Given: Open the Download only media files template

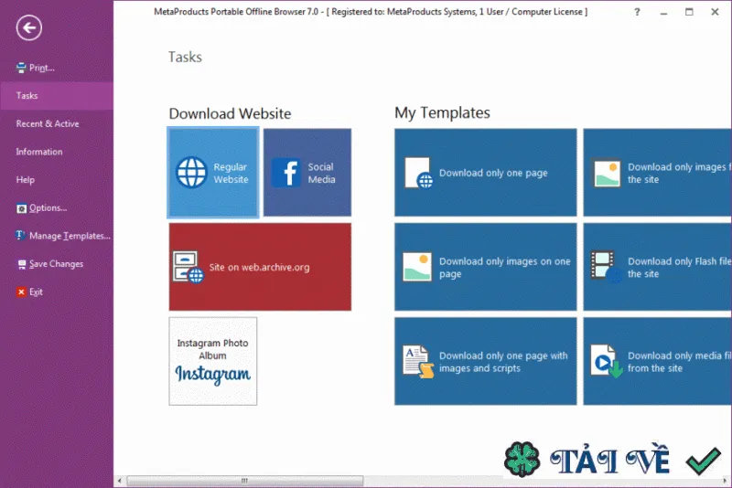Looking at the screenshot, I should [657, 361].
